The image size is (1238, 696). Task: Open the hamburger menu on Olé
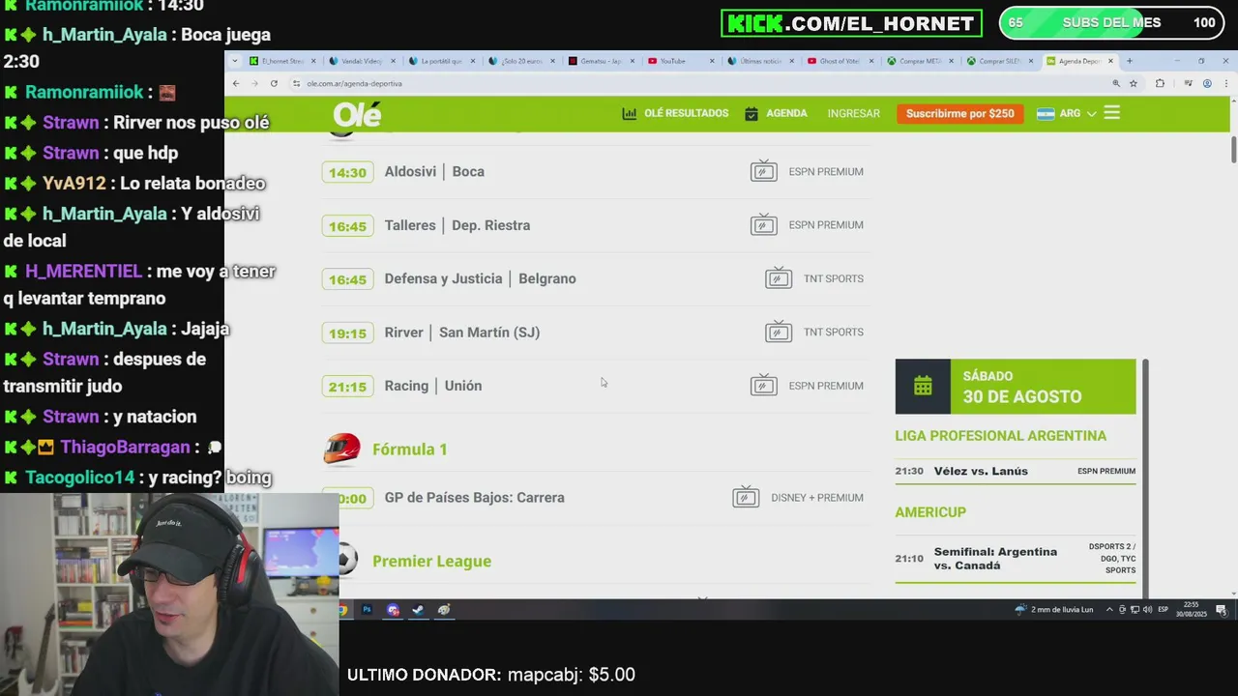click(x=1111, y=113)
